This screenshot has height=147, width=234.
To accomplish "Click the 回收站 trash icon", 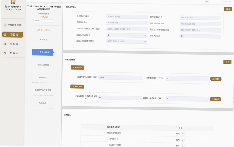I will 5,53.
